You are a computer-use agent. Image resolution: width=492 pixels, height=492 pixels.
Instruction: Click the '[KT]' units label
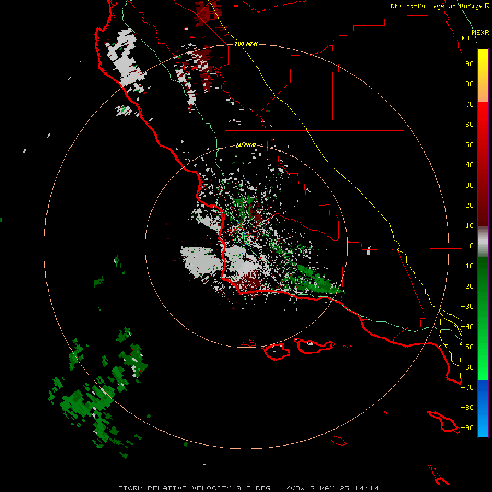point(466,38)
